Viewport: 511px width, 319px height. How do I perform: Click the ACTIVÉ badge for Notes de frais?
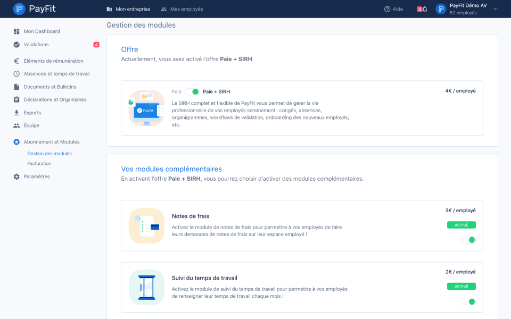(461, 225)
